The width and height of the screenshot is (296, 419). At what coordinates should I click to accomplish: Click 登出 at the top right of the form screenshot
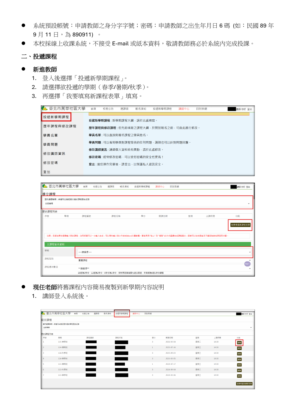click(248, 187)
